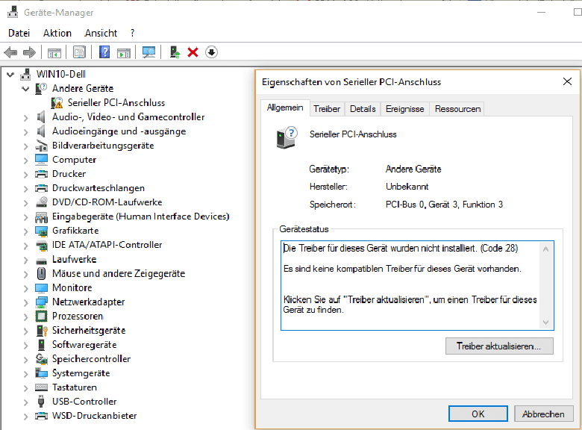582x430 pixels.
Task: Click the action pane toggle toolbar icon
Action: click(x=124, y=52)
